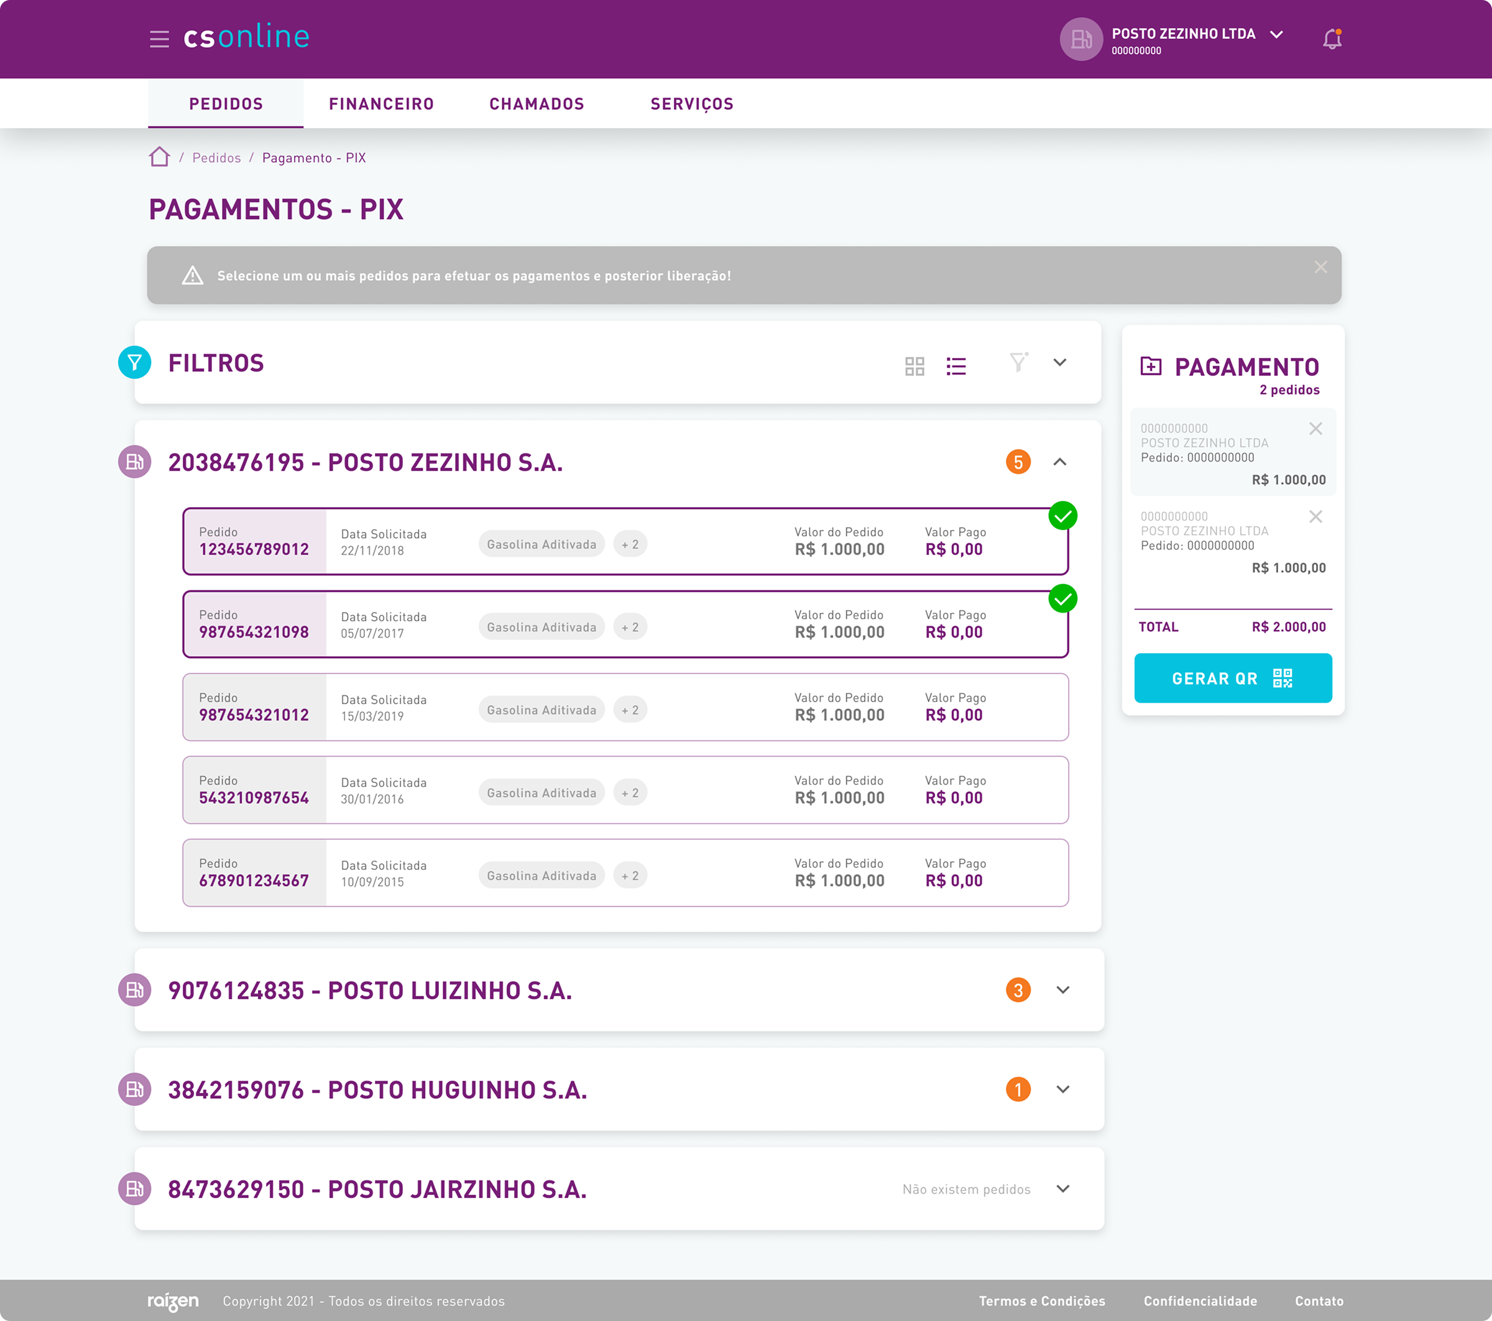The height and width of the screenshot is (1321, 1492).
Task: Deselect order 123456789012 green checkmark
Action: pyautogui.click(x=1062, y=516)
